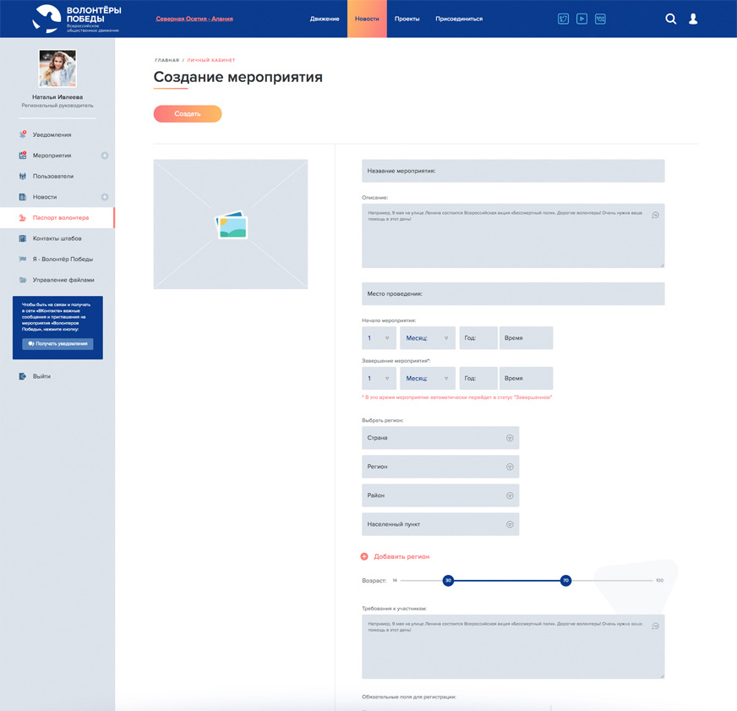
Task: Open the Населенный пункт dropdown
Action: [440, 524]
